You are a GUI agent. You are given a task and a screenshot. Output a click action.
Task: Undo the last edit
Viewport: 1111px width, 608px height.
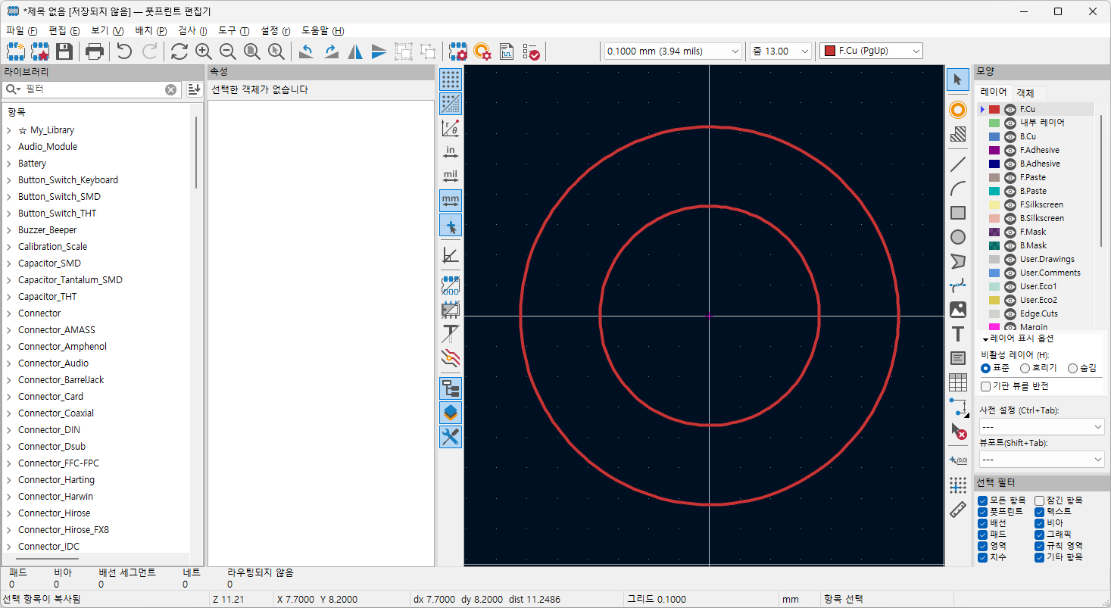click(x=124, y=51)
